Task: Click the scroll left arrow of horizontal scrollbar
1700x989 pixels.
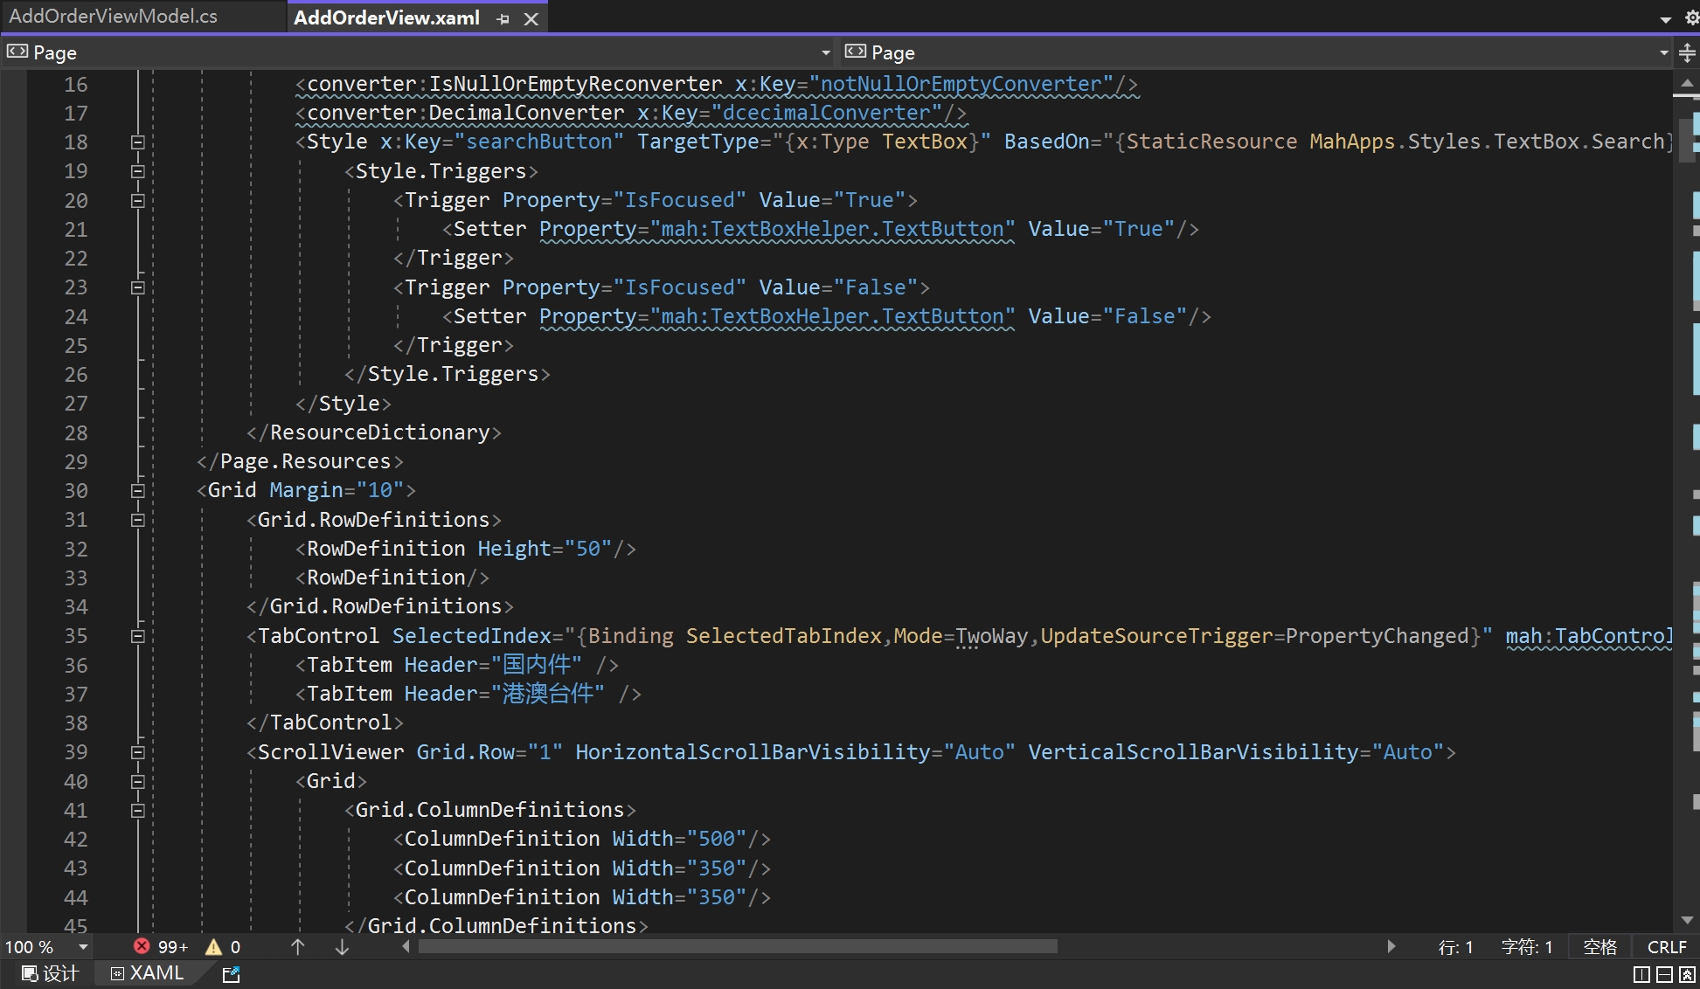Action: tap(406, 946)
